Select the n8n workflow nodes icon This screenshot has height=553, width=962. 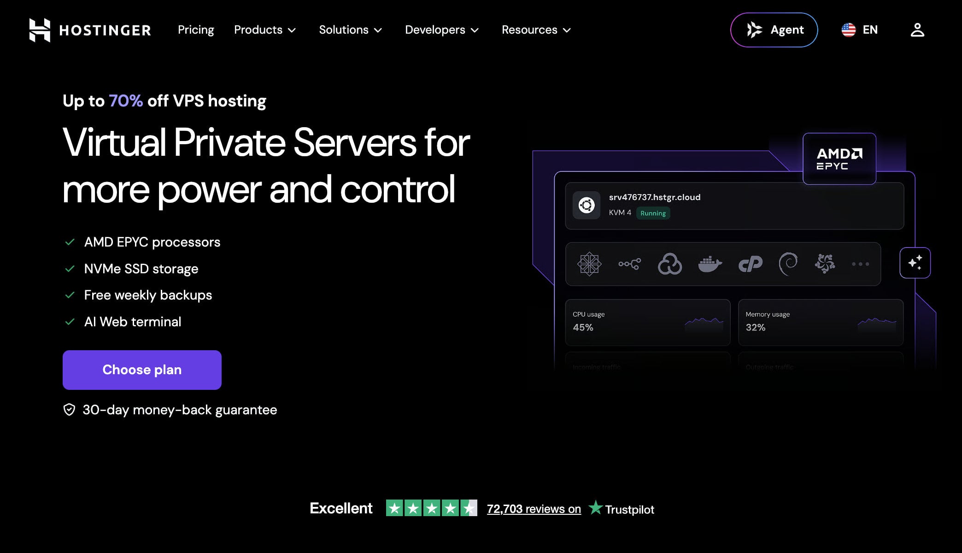coord(629,264)
